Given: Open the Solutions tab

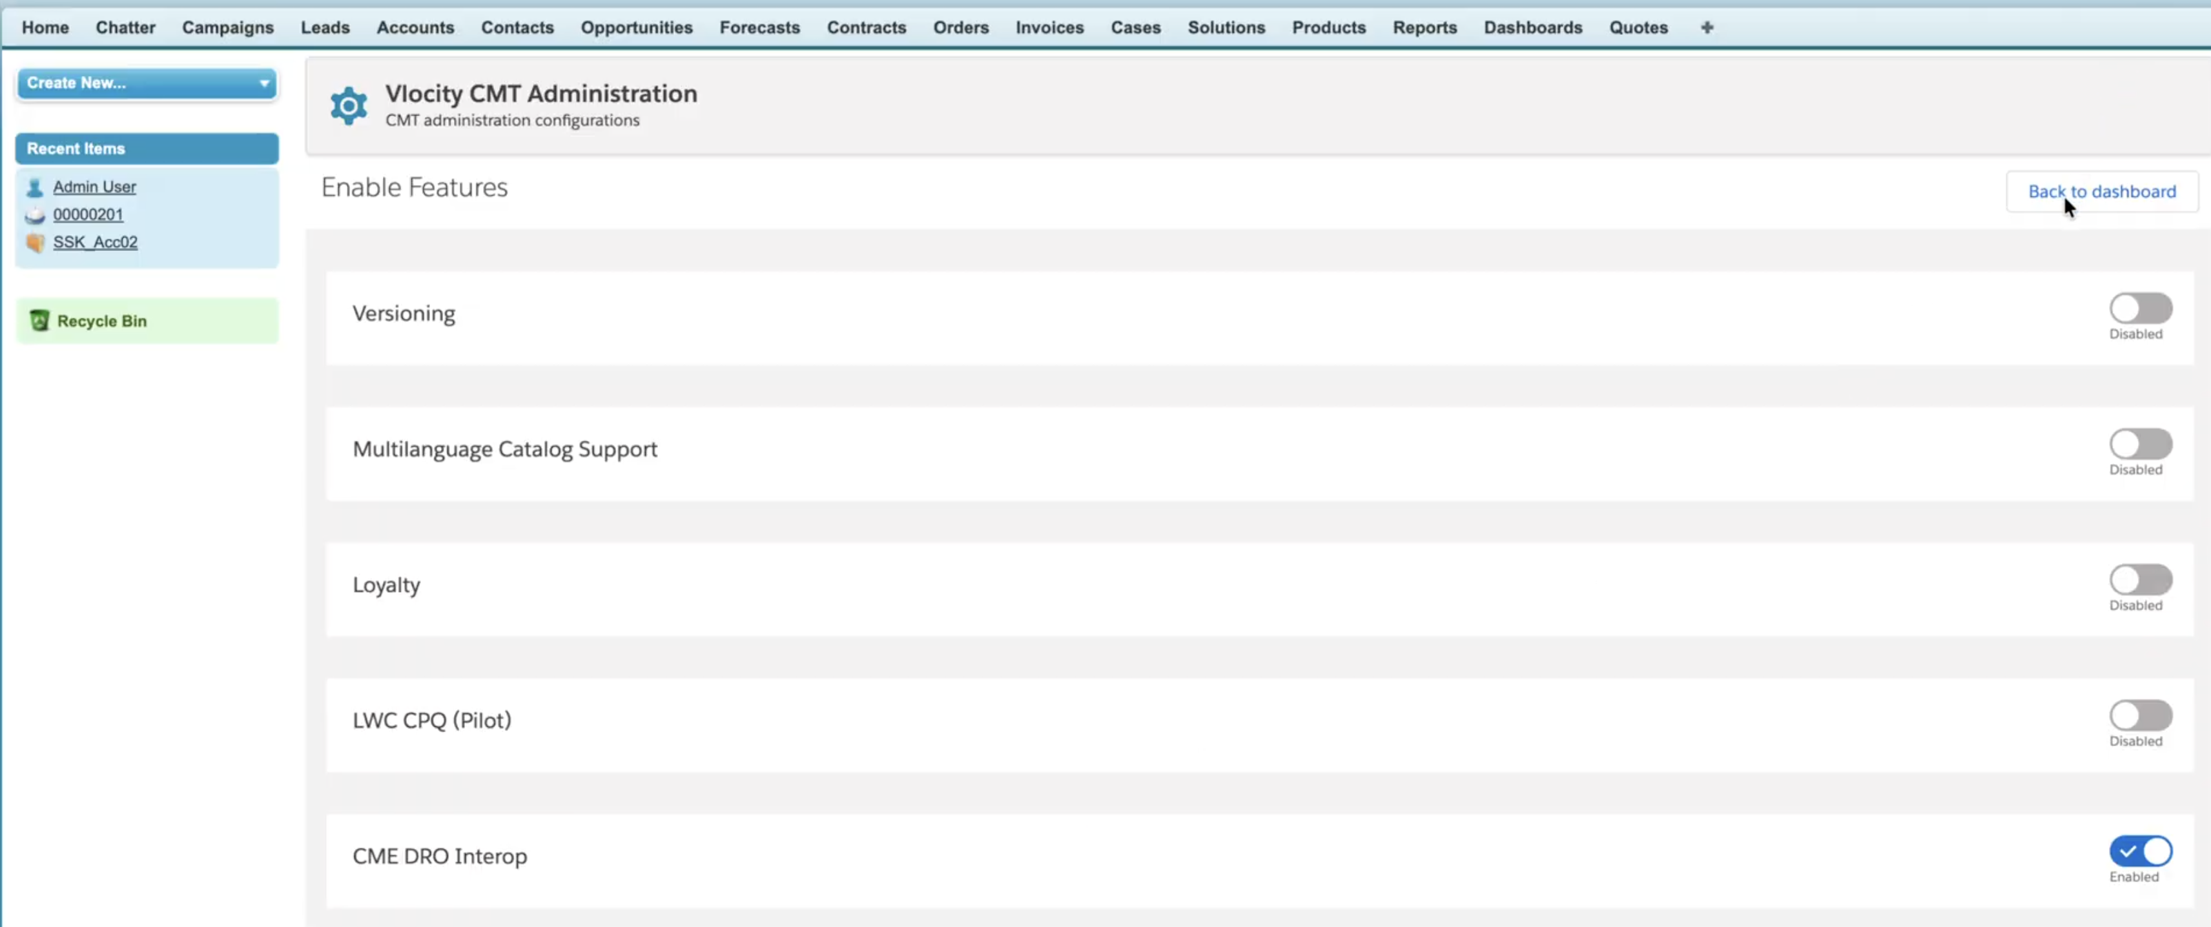Looking at the screenshot, I should pyautogui.click(x=1226, y=28).
